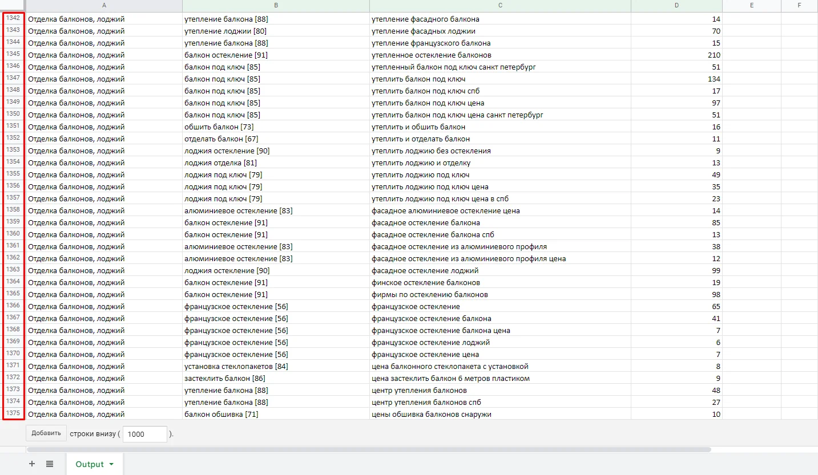818x475 pixels.
Task: Click the horizontal scrollbar
Action: [x=369, y=449]
